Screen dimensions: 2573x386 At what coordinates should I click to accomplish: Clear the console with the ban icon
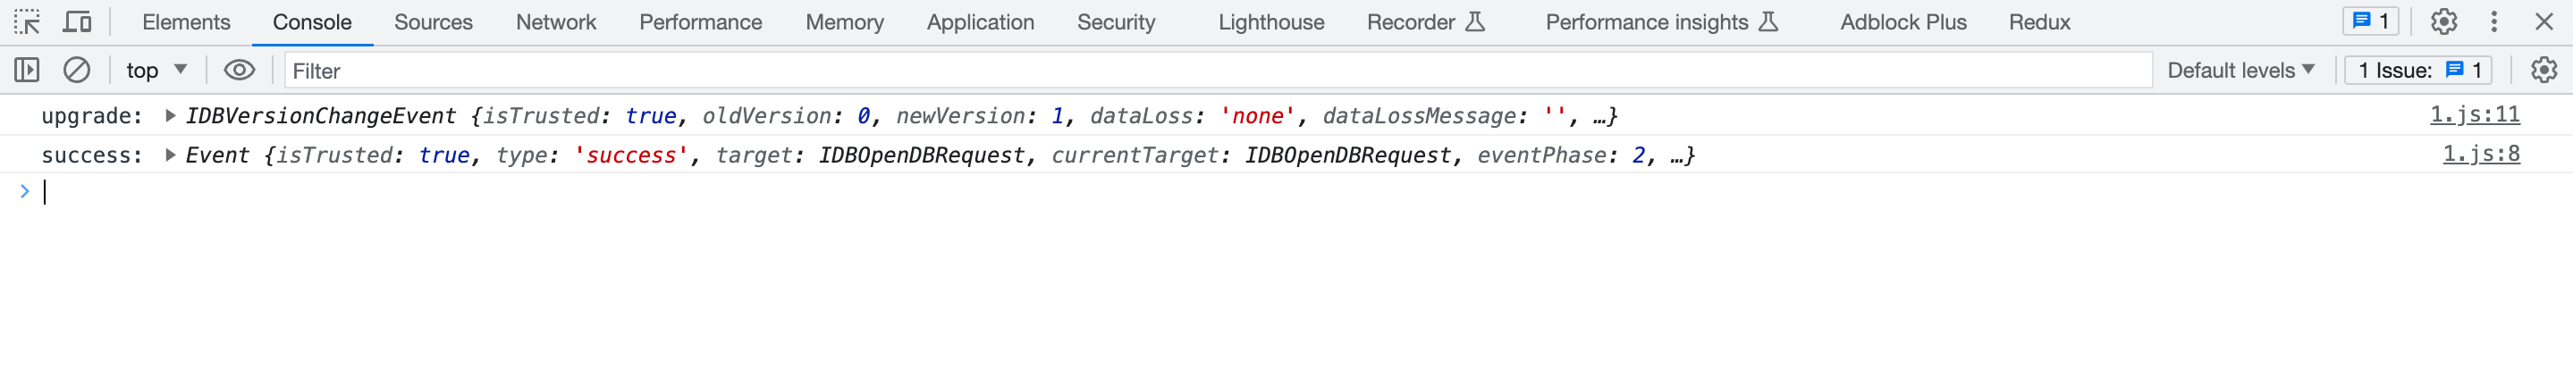77,70
